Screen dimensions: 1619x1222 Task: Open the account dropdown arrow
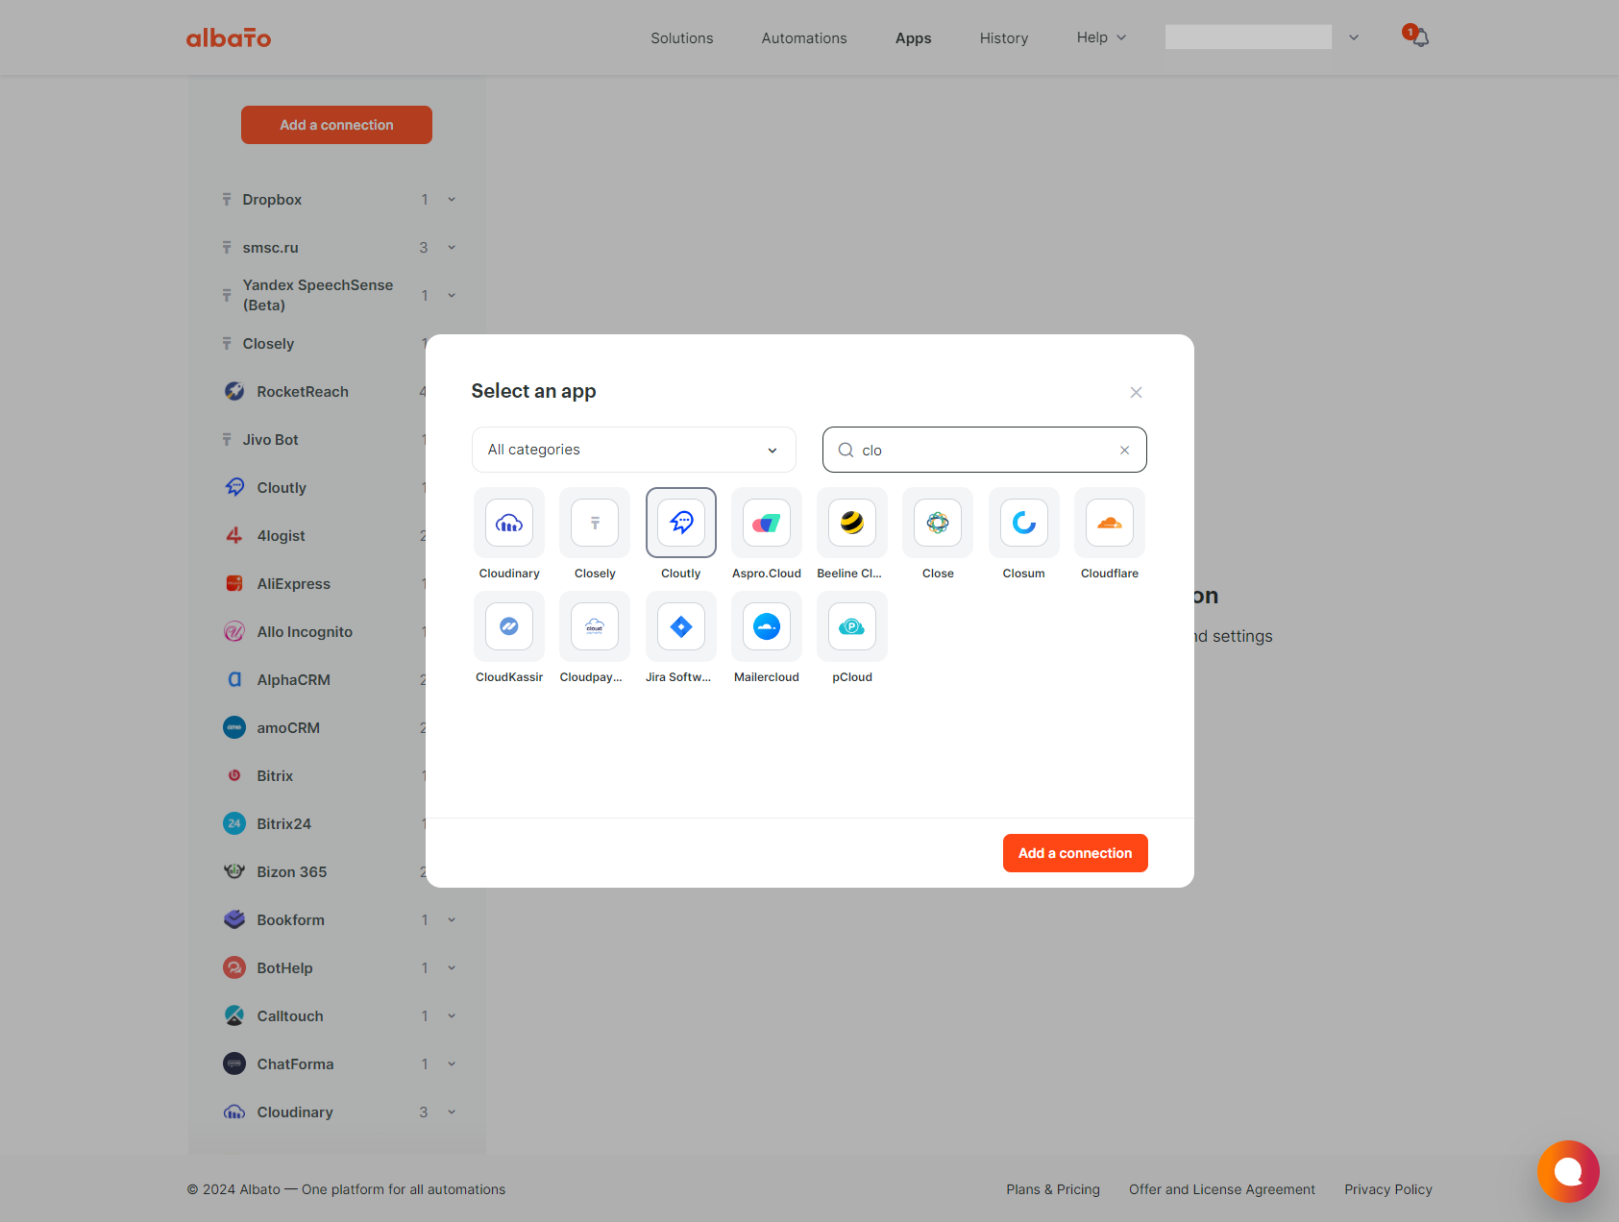[x=1354, y=37]
